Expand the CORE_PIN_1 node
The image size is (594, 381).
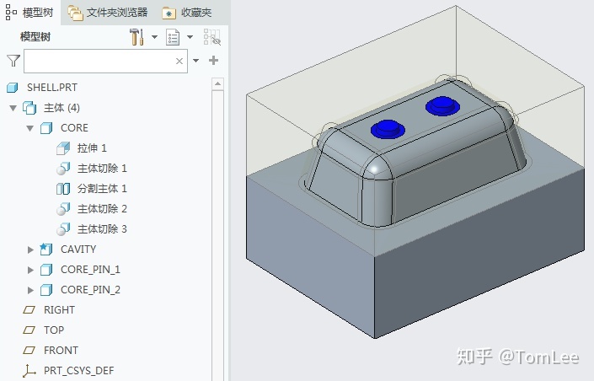point(30,270)
